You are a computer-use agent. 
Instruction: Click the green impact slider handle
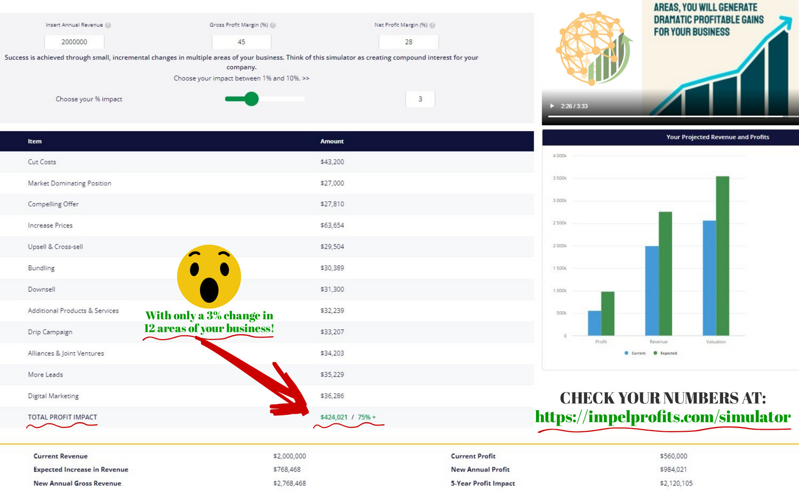point(251,99)
